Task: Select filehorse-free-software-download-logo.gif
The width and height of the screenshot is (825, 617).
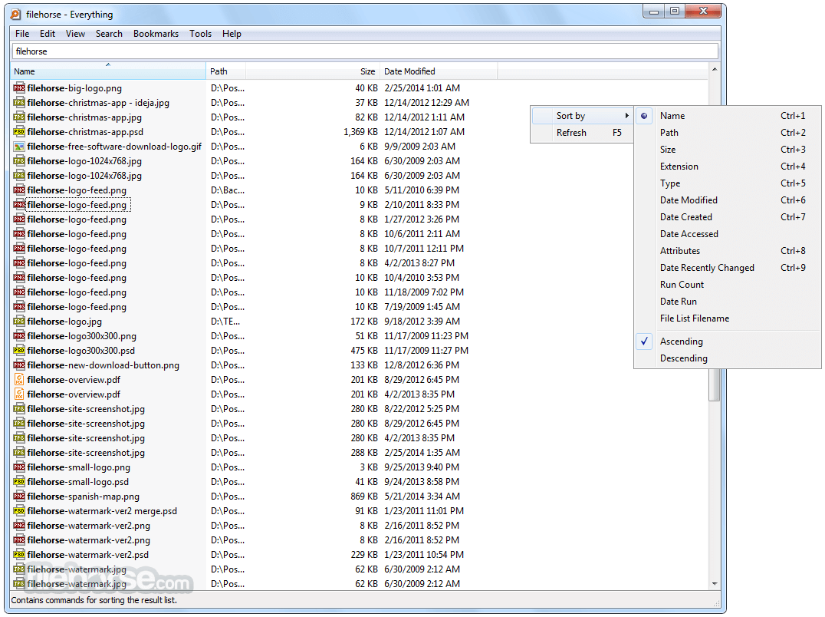Action: (114, 147)
